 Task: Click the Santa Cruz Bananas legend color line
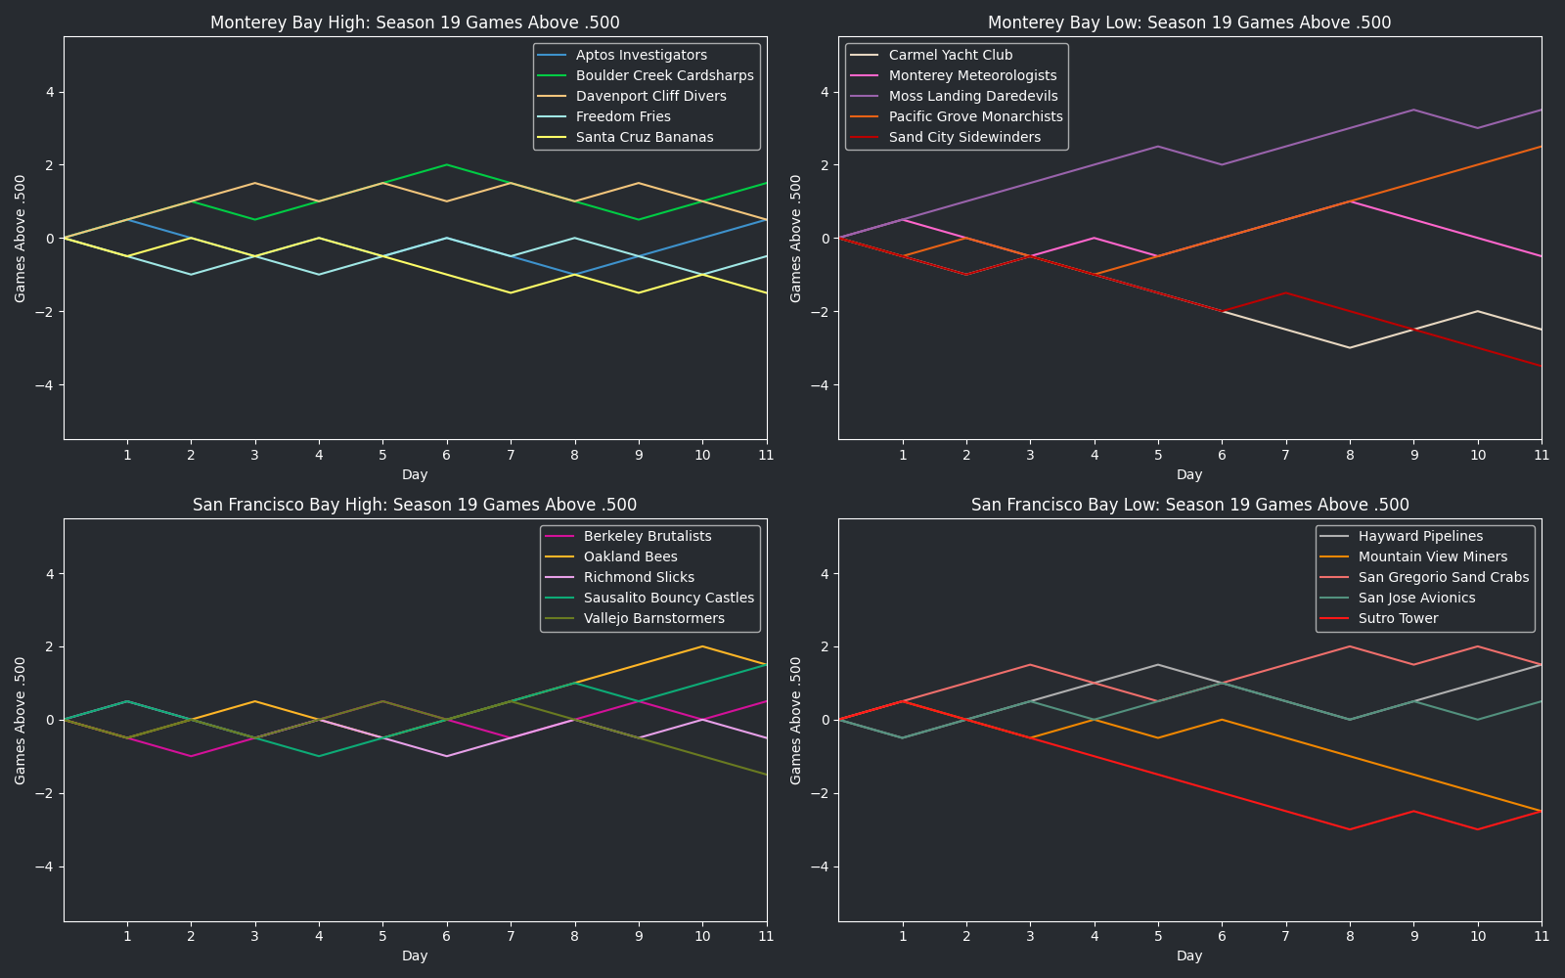point(553,138)
